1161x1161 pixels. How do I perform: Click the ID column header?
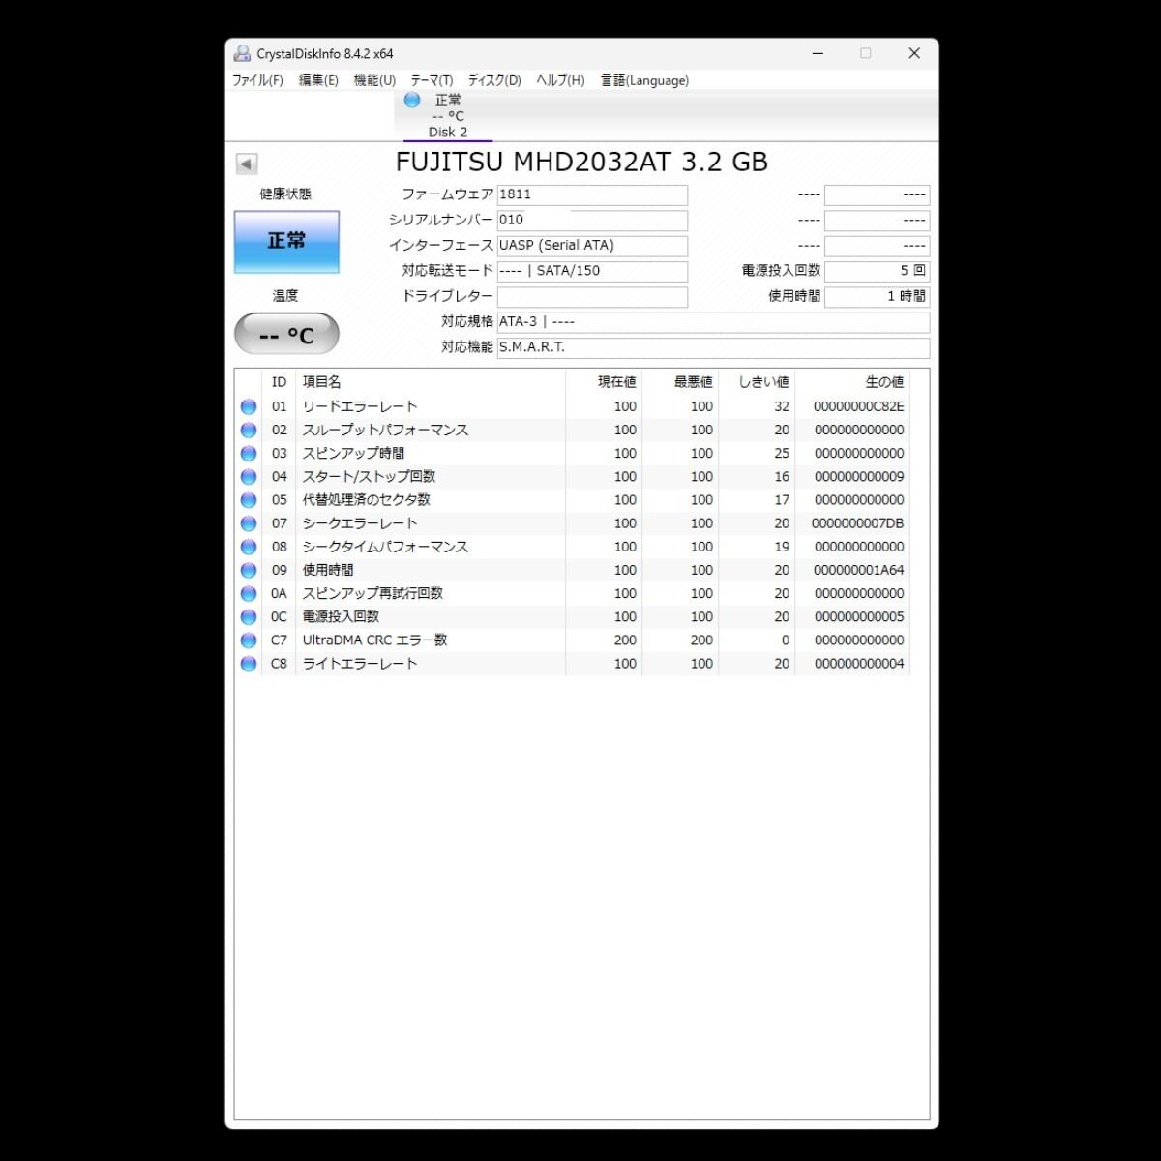[x=279, y=382]
